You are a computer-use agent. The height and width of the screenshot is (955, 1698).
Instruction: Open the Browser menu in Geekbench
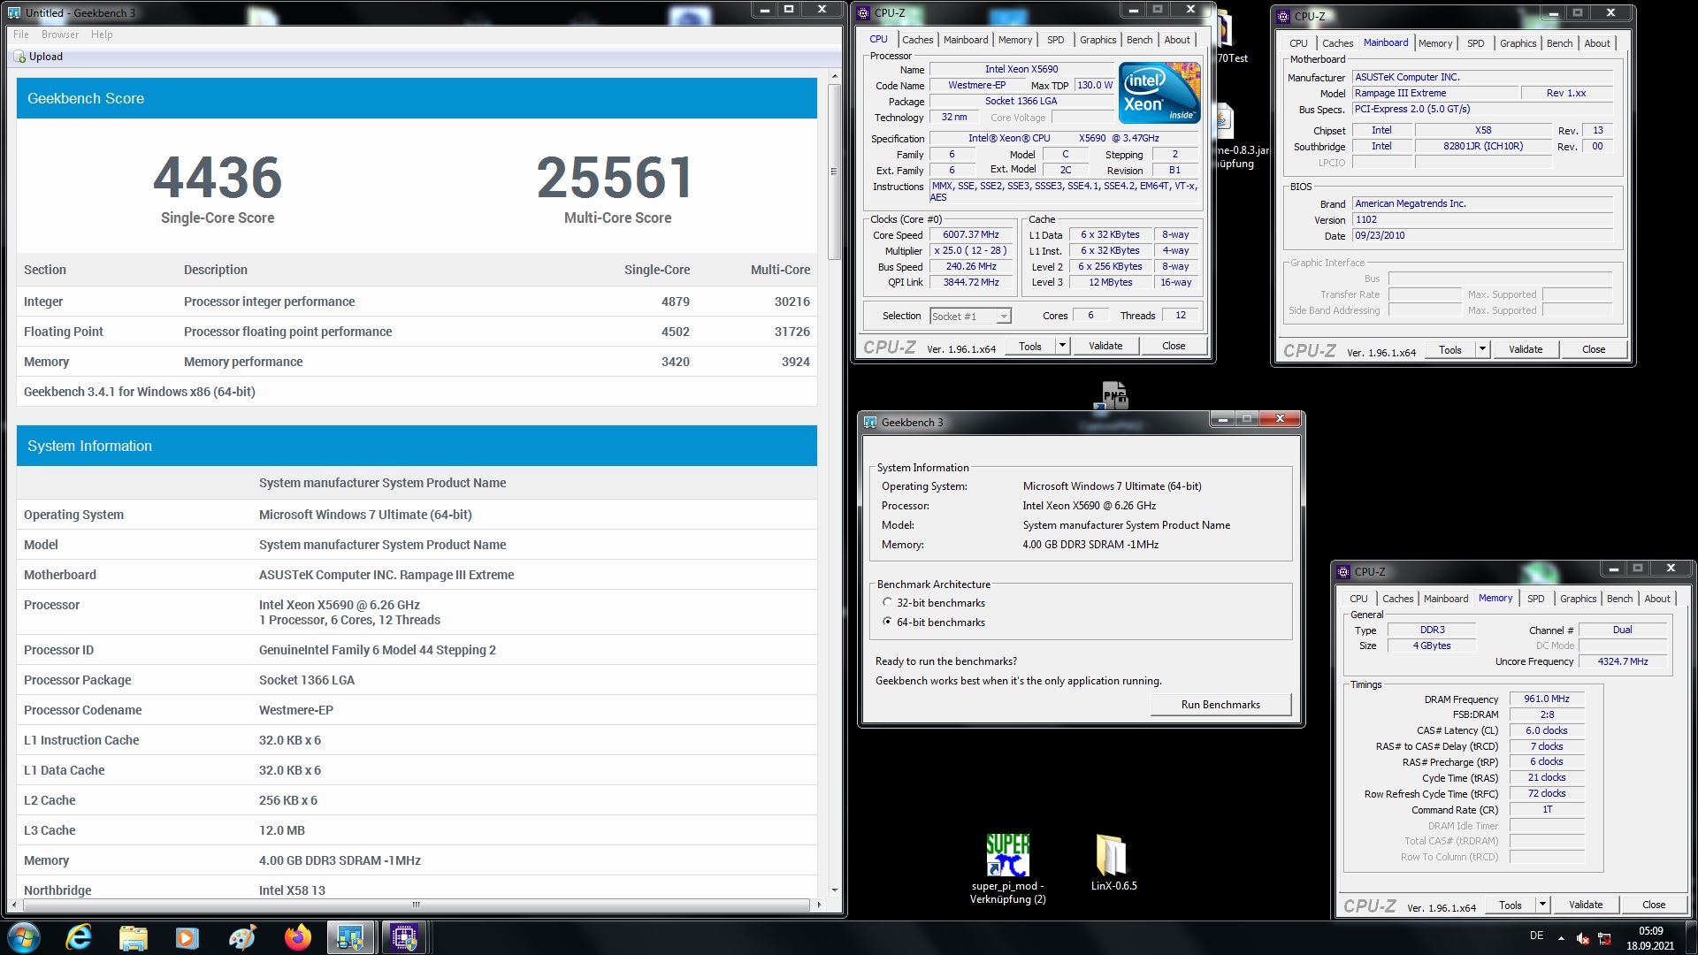pos(60,34)
